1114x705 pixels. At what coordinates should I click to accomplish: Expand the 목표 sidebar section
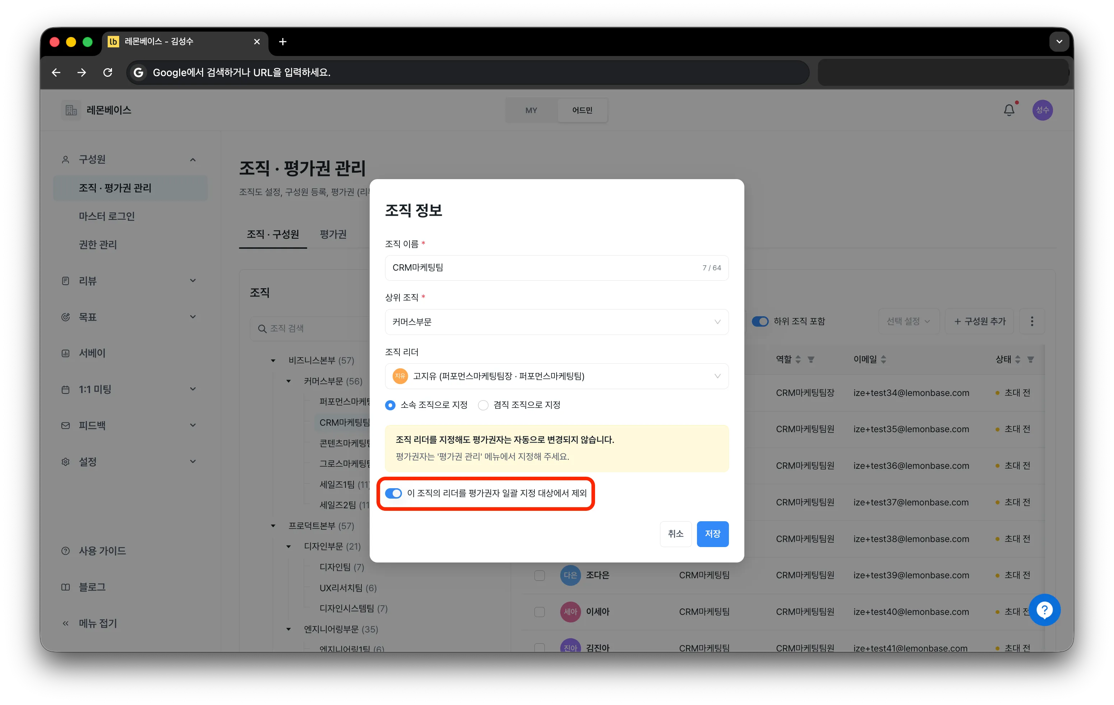click(193, 317)
